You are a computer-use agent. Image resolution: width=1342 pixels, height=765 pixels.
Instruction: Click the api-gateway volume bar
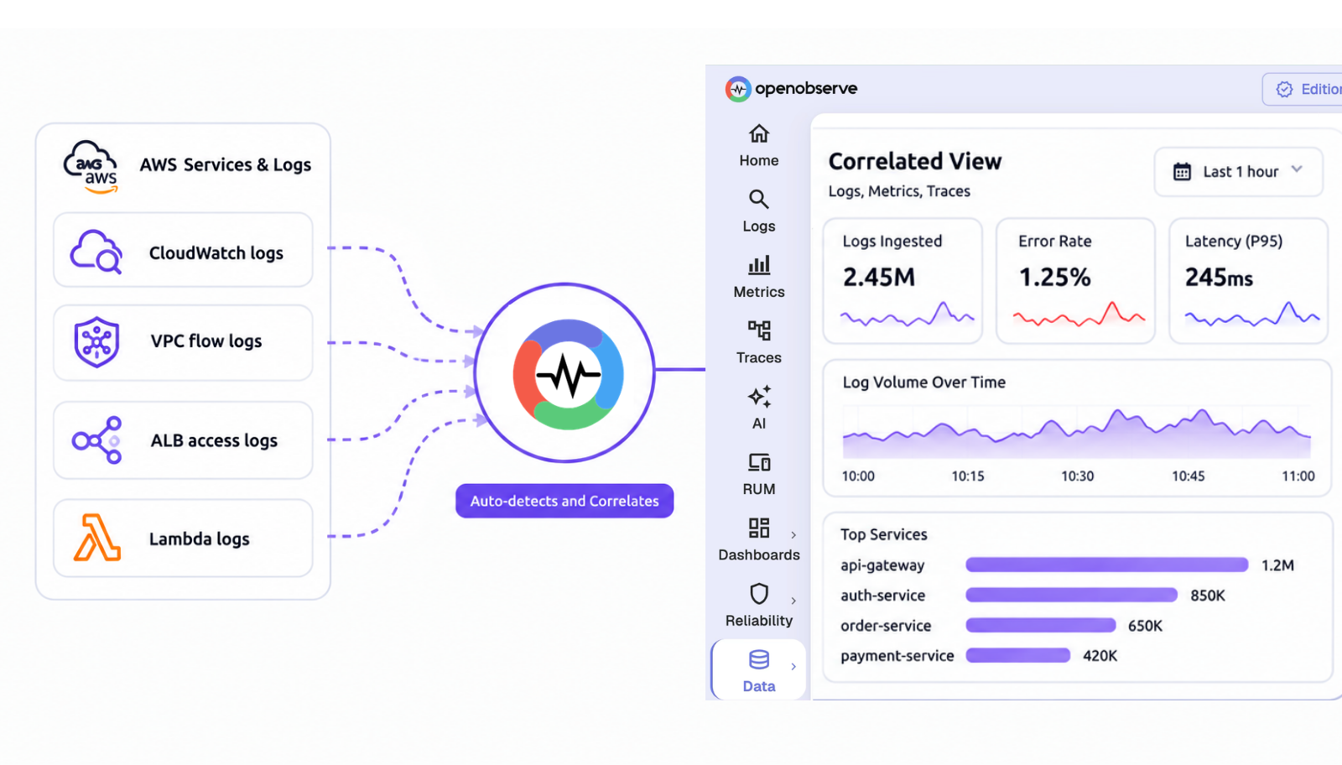pos(1107,565)
